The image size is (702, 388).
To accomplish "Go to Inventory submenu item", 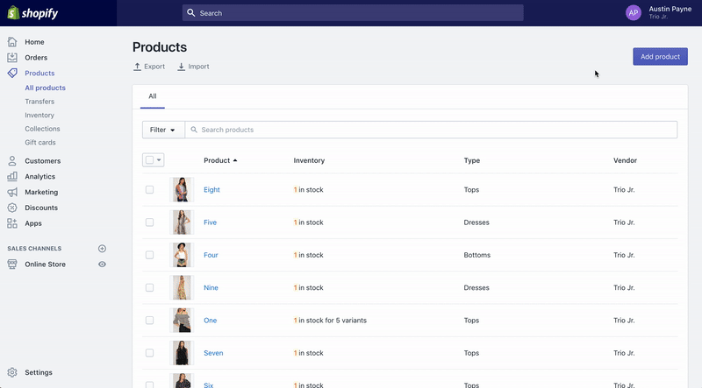I will tap(39, 115).
